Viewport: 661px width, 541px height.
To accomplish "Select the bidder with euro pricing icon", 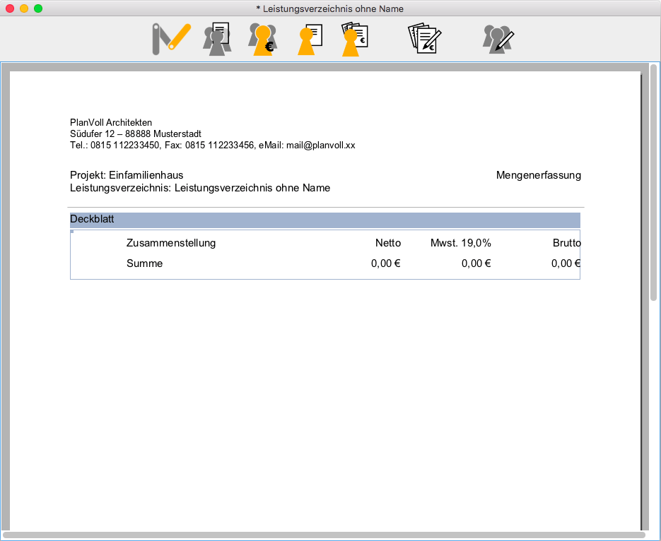I will coord(262,39).
